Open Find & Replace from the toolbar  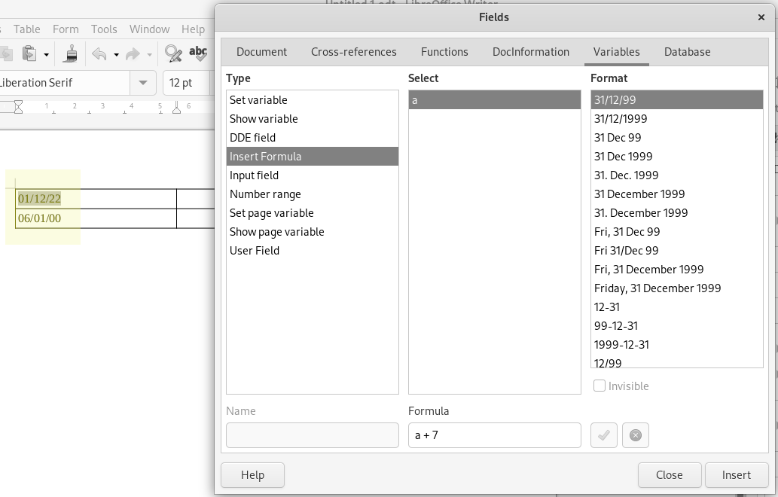pos(173,53)
